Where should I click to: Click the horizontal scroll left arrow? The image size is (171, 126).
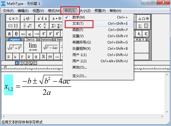[4, 116]
